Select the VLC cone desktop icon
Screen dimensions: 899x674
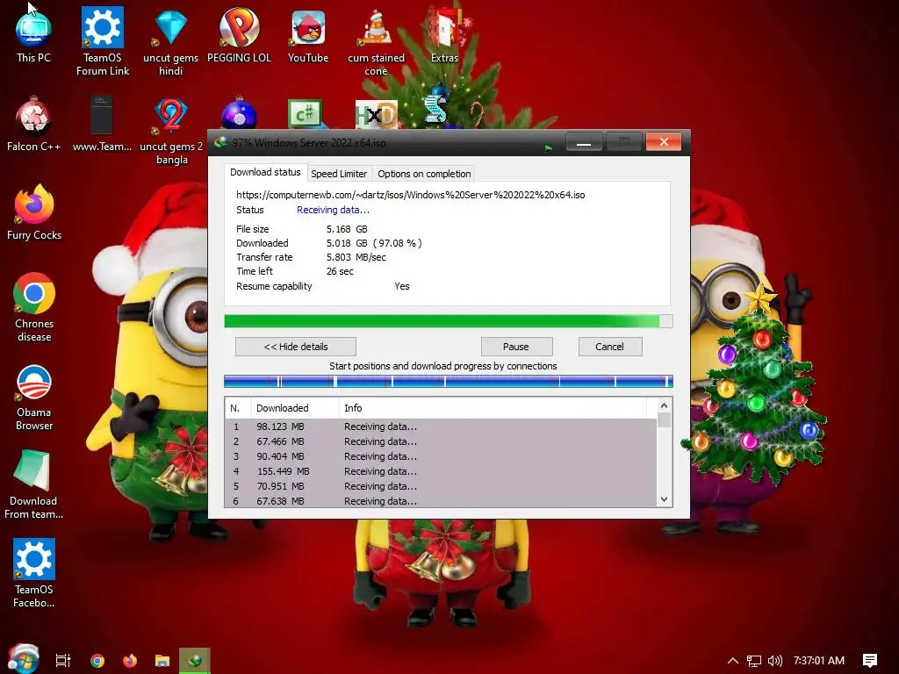376,40
